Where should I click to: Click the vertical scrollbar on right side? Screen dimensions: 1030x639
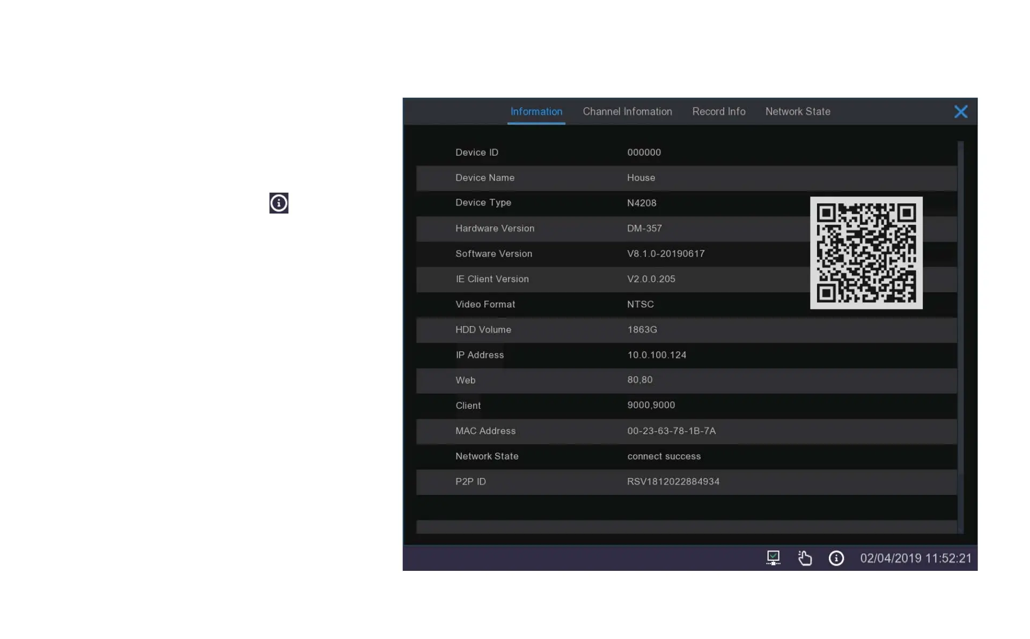(960, 337)
